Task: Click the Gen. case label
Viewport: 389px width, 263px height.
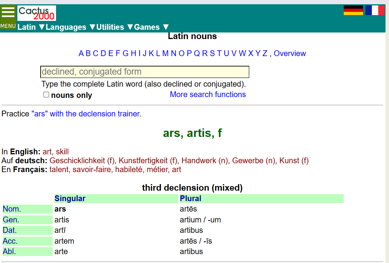Action: click(11, 220)
